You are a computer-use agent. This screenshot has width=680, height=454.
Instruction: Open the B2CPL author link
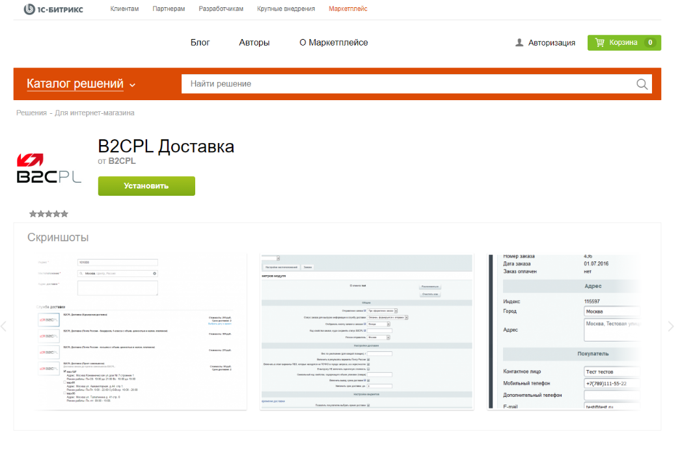click(x=122, y=161)
